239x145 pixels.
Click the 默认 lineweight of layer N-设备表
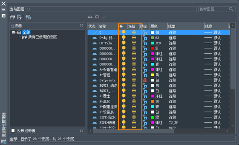click(217, 112)
